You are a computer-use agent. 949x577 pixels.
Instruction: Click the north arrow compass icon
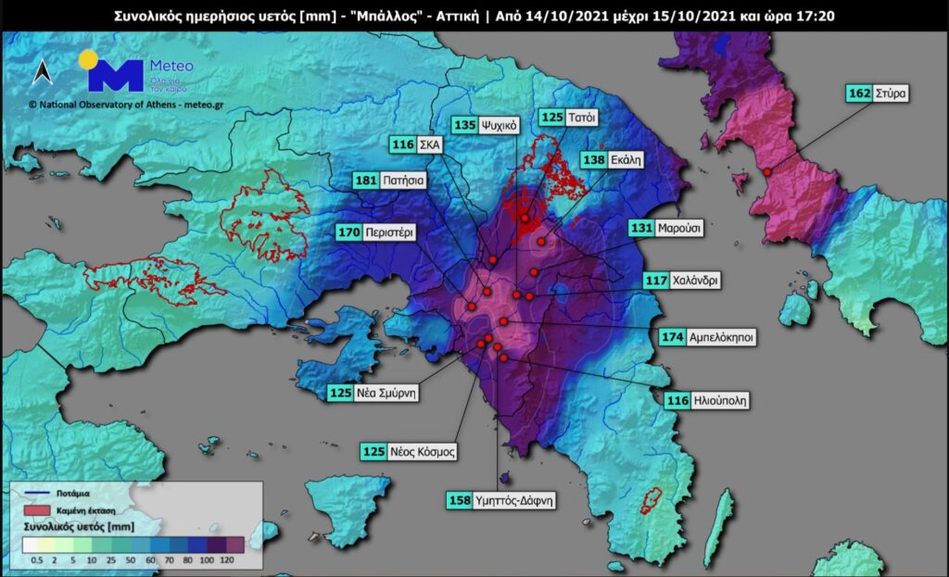point(42,72)
